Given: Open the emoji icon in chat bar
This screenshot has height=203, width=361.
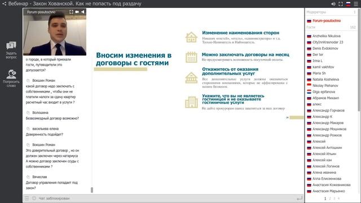Looking at the screenshot, I should (34, 198).
